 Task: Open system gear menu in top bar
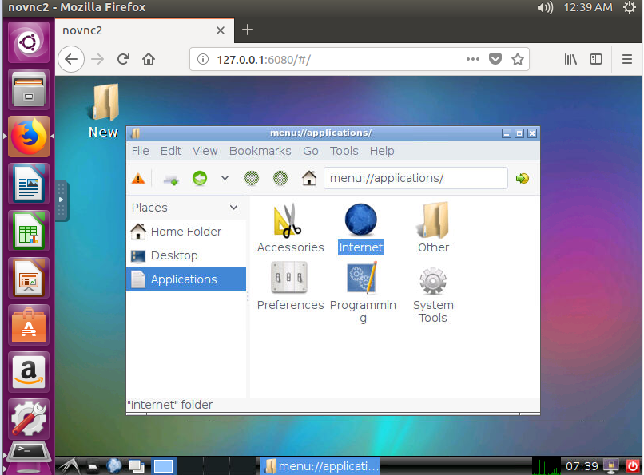[630, 7]
